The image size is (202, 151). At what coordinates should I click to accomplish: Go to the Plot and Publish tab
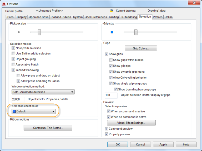pyautogui.click(x=61, y=17)
